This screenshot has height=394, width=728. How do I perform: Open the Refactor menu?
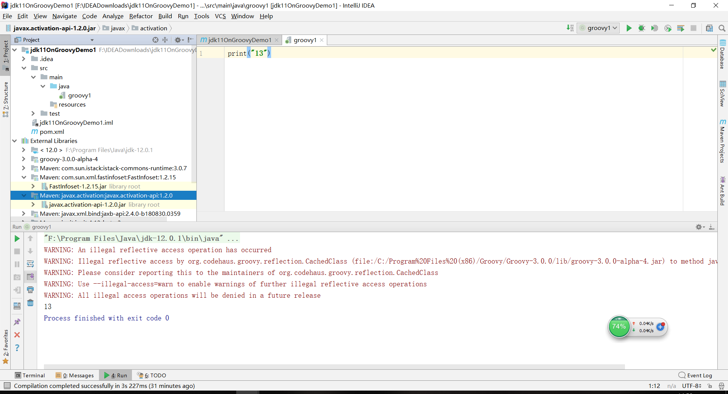[141, 16]
